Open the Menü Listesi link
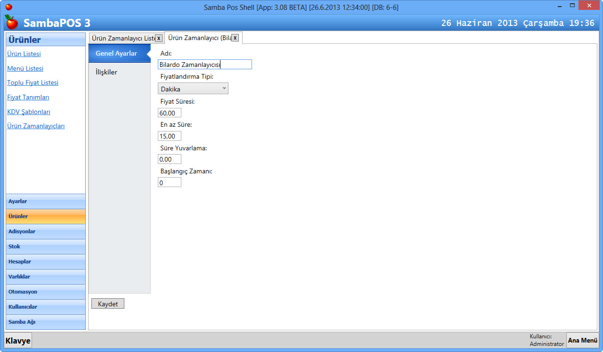 25,68
